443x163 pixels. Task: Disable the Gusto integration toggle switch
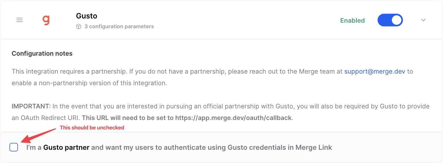[390, 20]
